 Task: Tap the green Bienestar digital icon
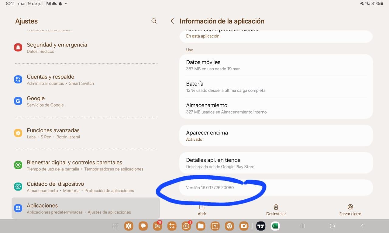click(x=18, y=165)
